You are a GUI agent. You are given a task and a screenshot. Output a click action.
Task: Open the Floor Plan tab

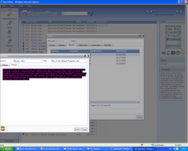point(108,45)
